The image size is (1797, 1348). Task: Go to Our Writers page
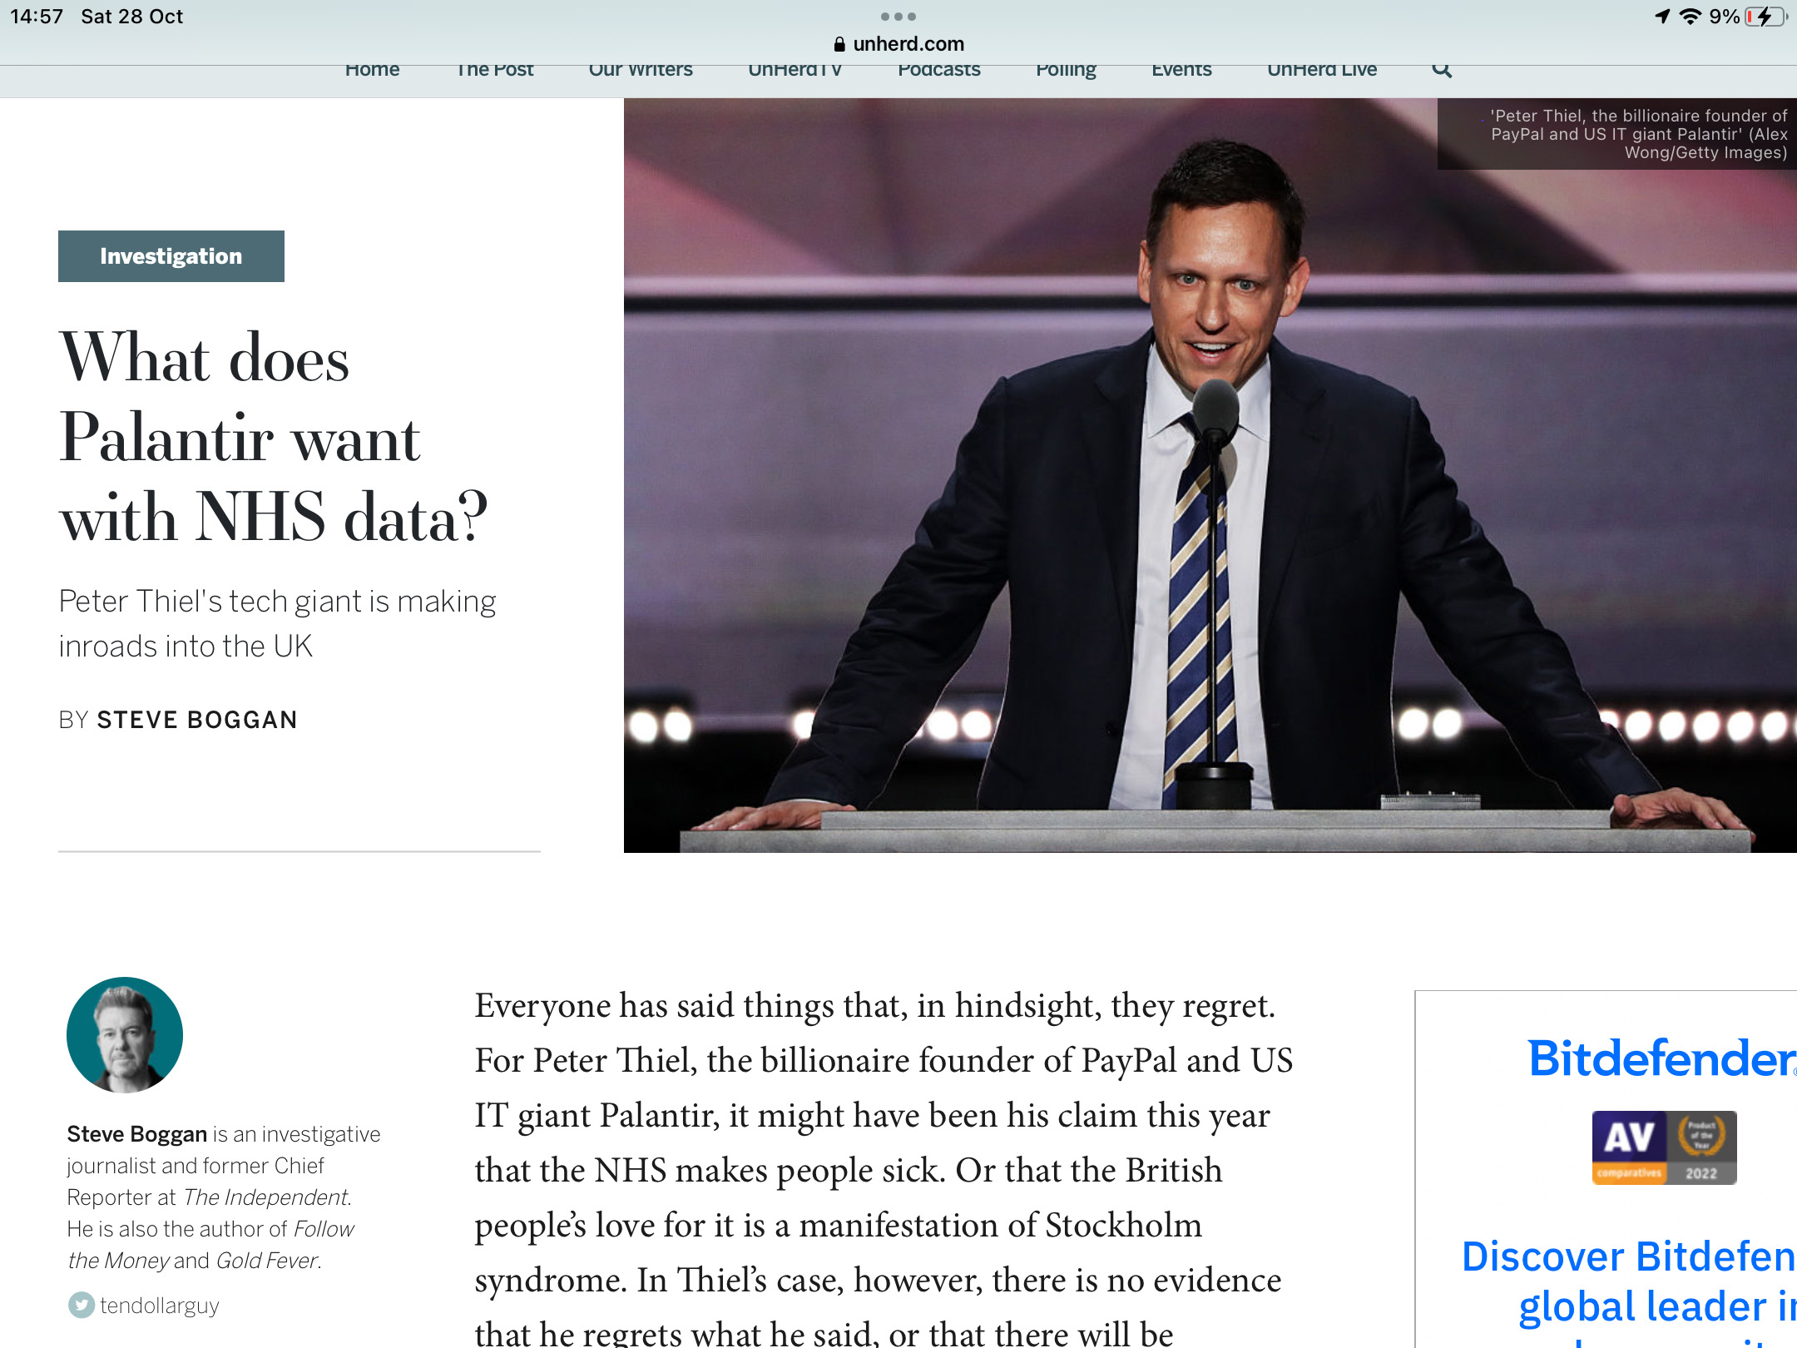(x=641, y=70)
